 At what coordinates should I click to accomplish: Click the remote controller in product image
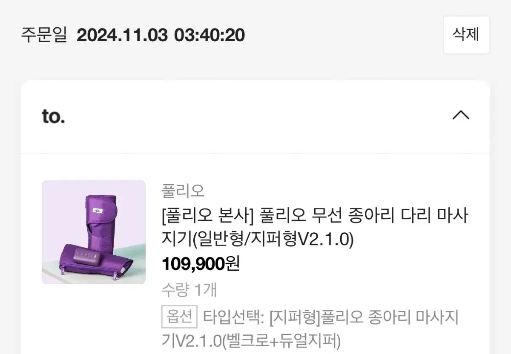[x=87, y=258]
